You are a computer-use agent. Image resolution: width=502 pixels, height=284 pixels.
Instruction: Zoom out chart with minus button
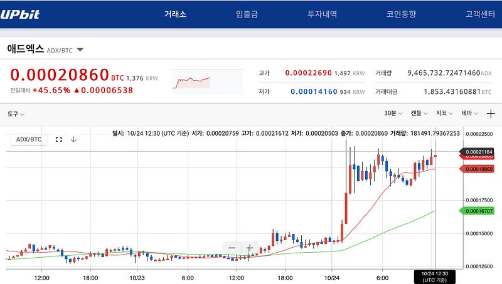tap(232, 248)
